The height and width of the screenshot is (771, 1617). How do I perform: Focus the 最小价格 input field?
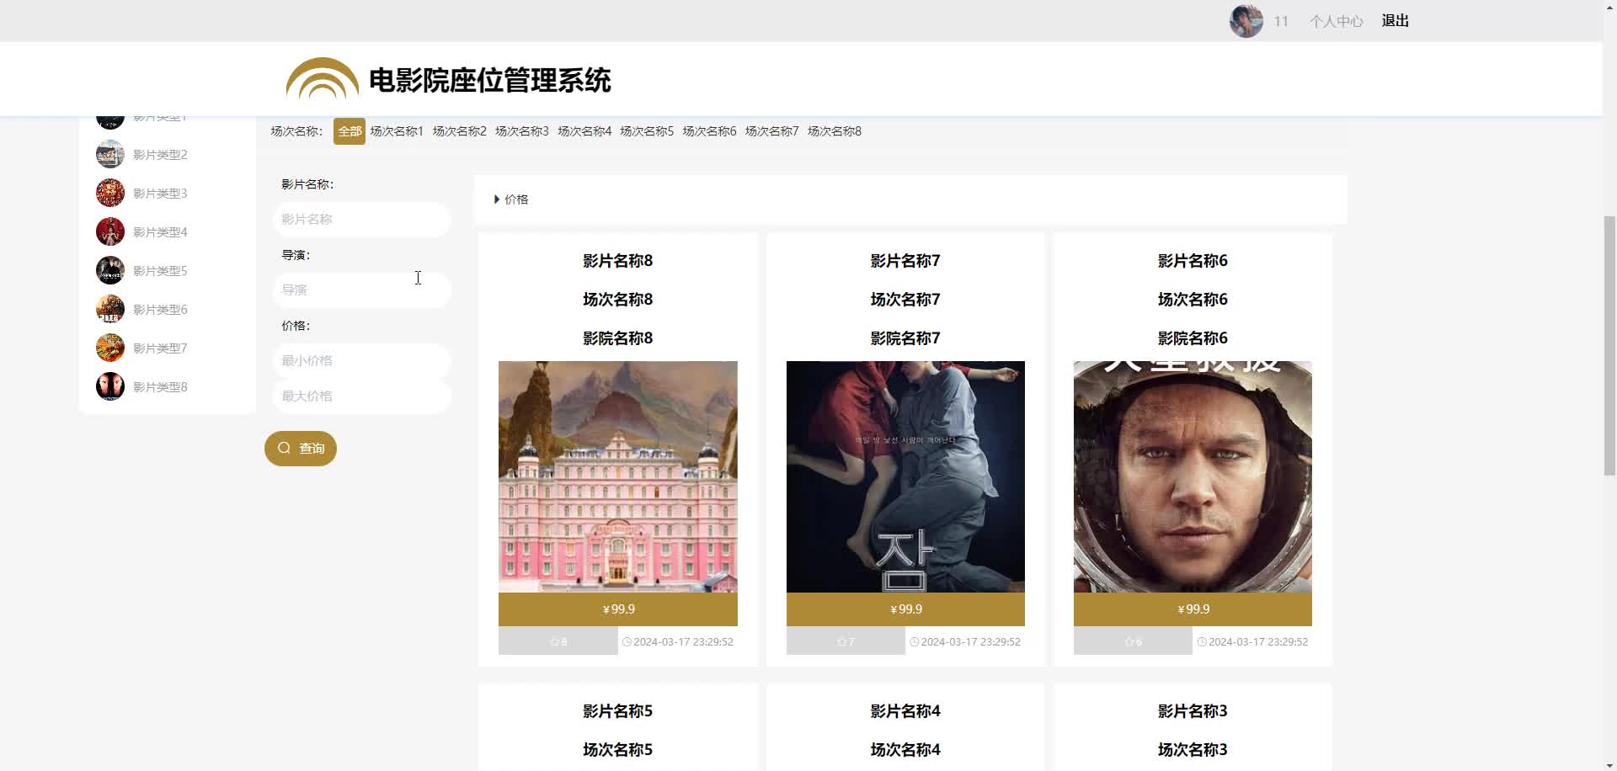(x=361, y=360)
